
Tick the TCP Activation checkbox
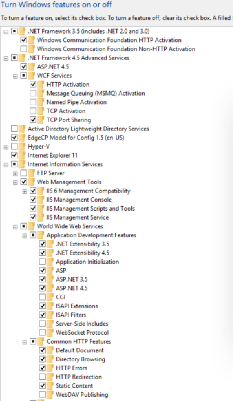[x=33, y=111]
